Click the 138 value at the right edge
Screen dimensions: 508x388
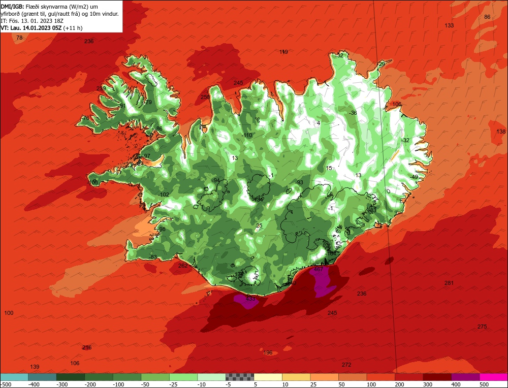pos(501,132)
